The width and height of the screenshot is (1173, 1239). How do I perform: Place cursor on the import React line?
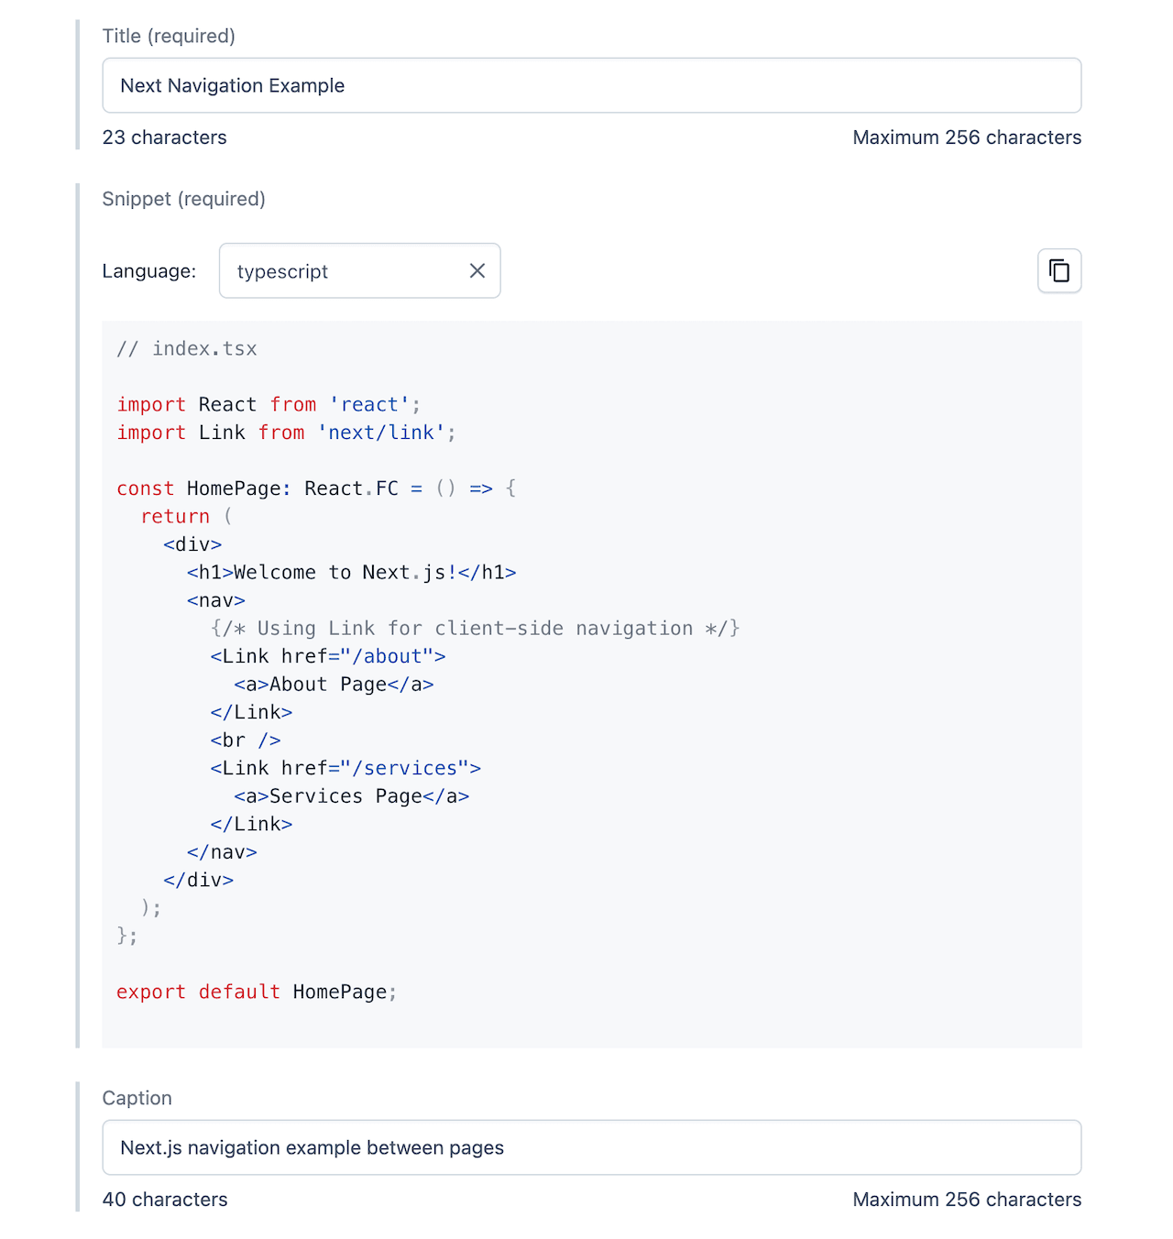pyautogui.click(x=268, y=405)
